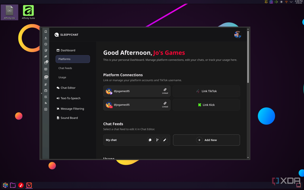Click the Vivaldi browser taskbar icon

click(x=29, y=185)
